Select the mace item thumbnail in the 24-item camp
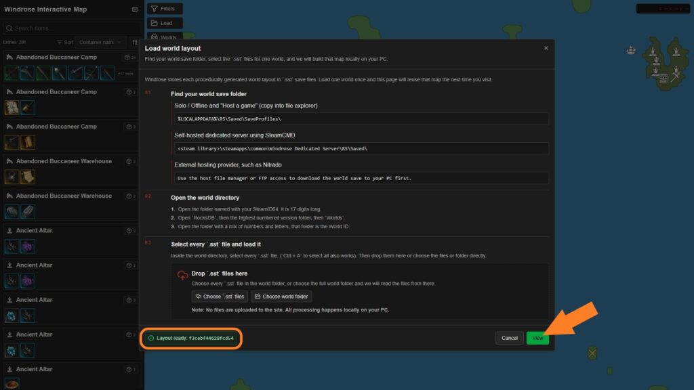 (60, 72)
